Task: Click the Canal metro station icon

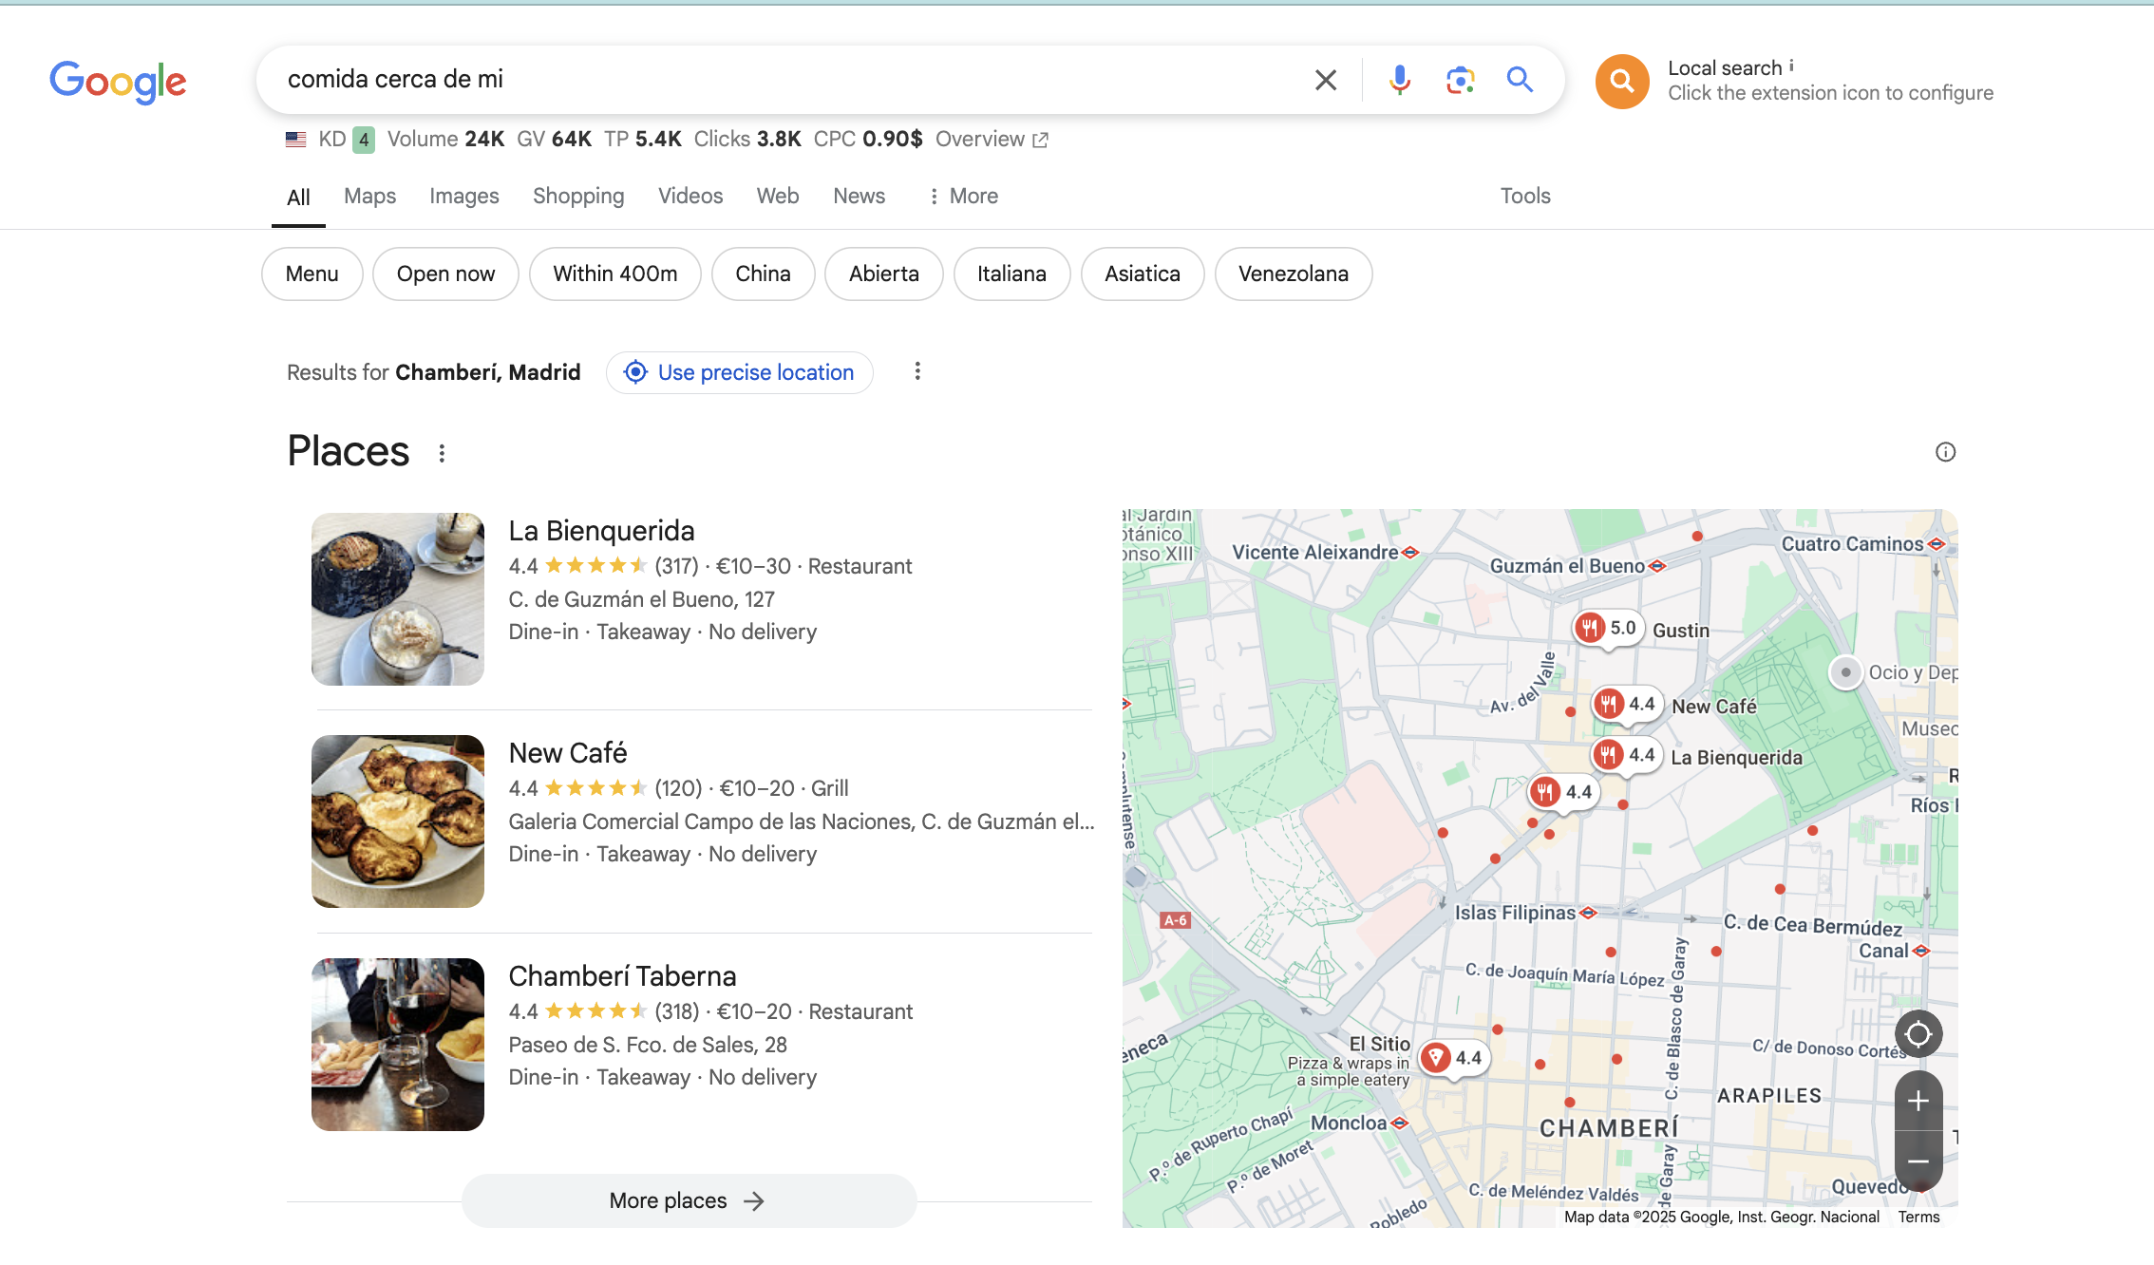Action: (1921, 951)
